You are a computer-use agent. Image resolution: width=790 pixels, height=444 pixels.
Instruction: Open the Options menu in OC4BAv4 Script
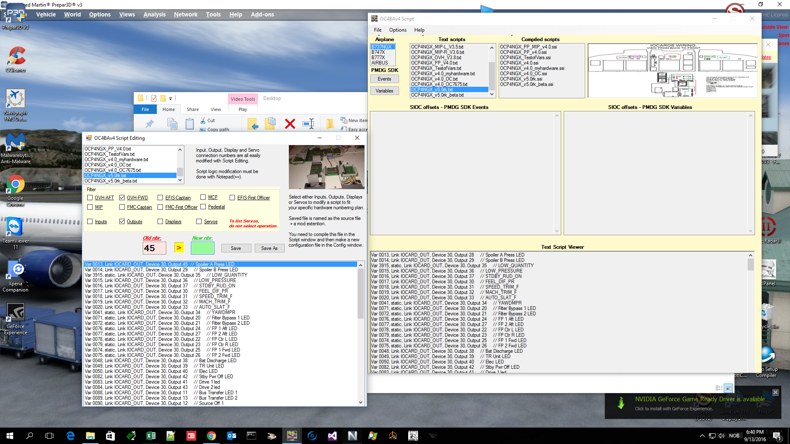(x=397, y=30)
